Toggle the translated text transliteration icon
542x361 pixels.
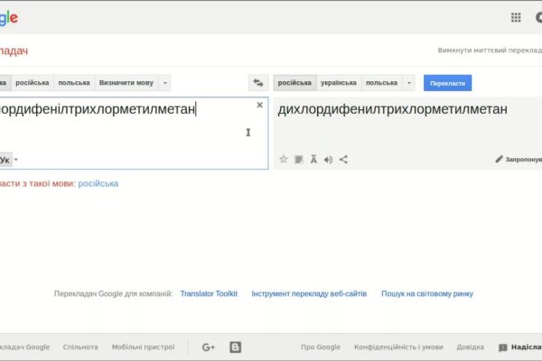pos(313,159)
